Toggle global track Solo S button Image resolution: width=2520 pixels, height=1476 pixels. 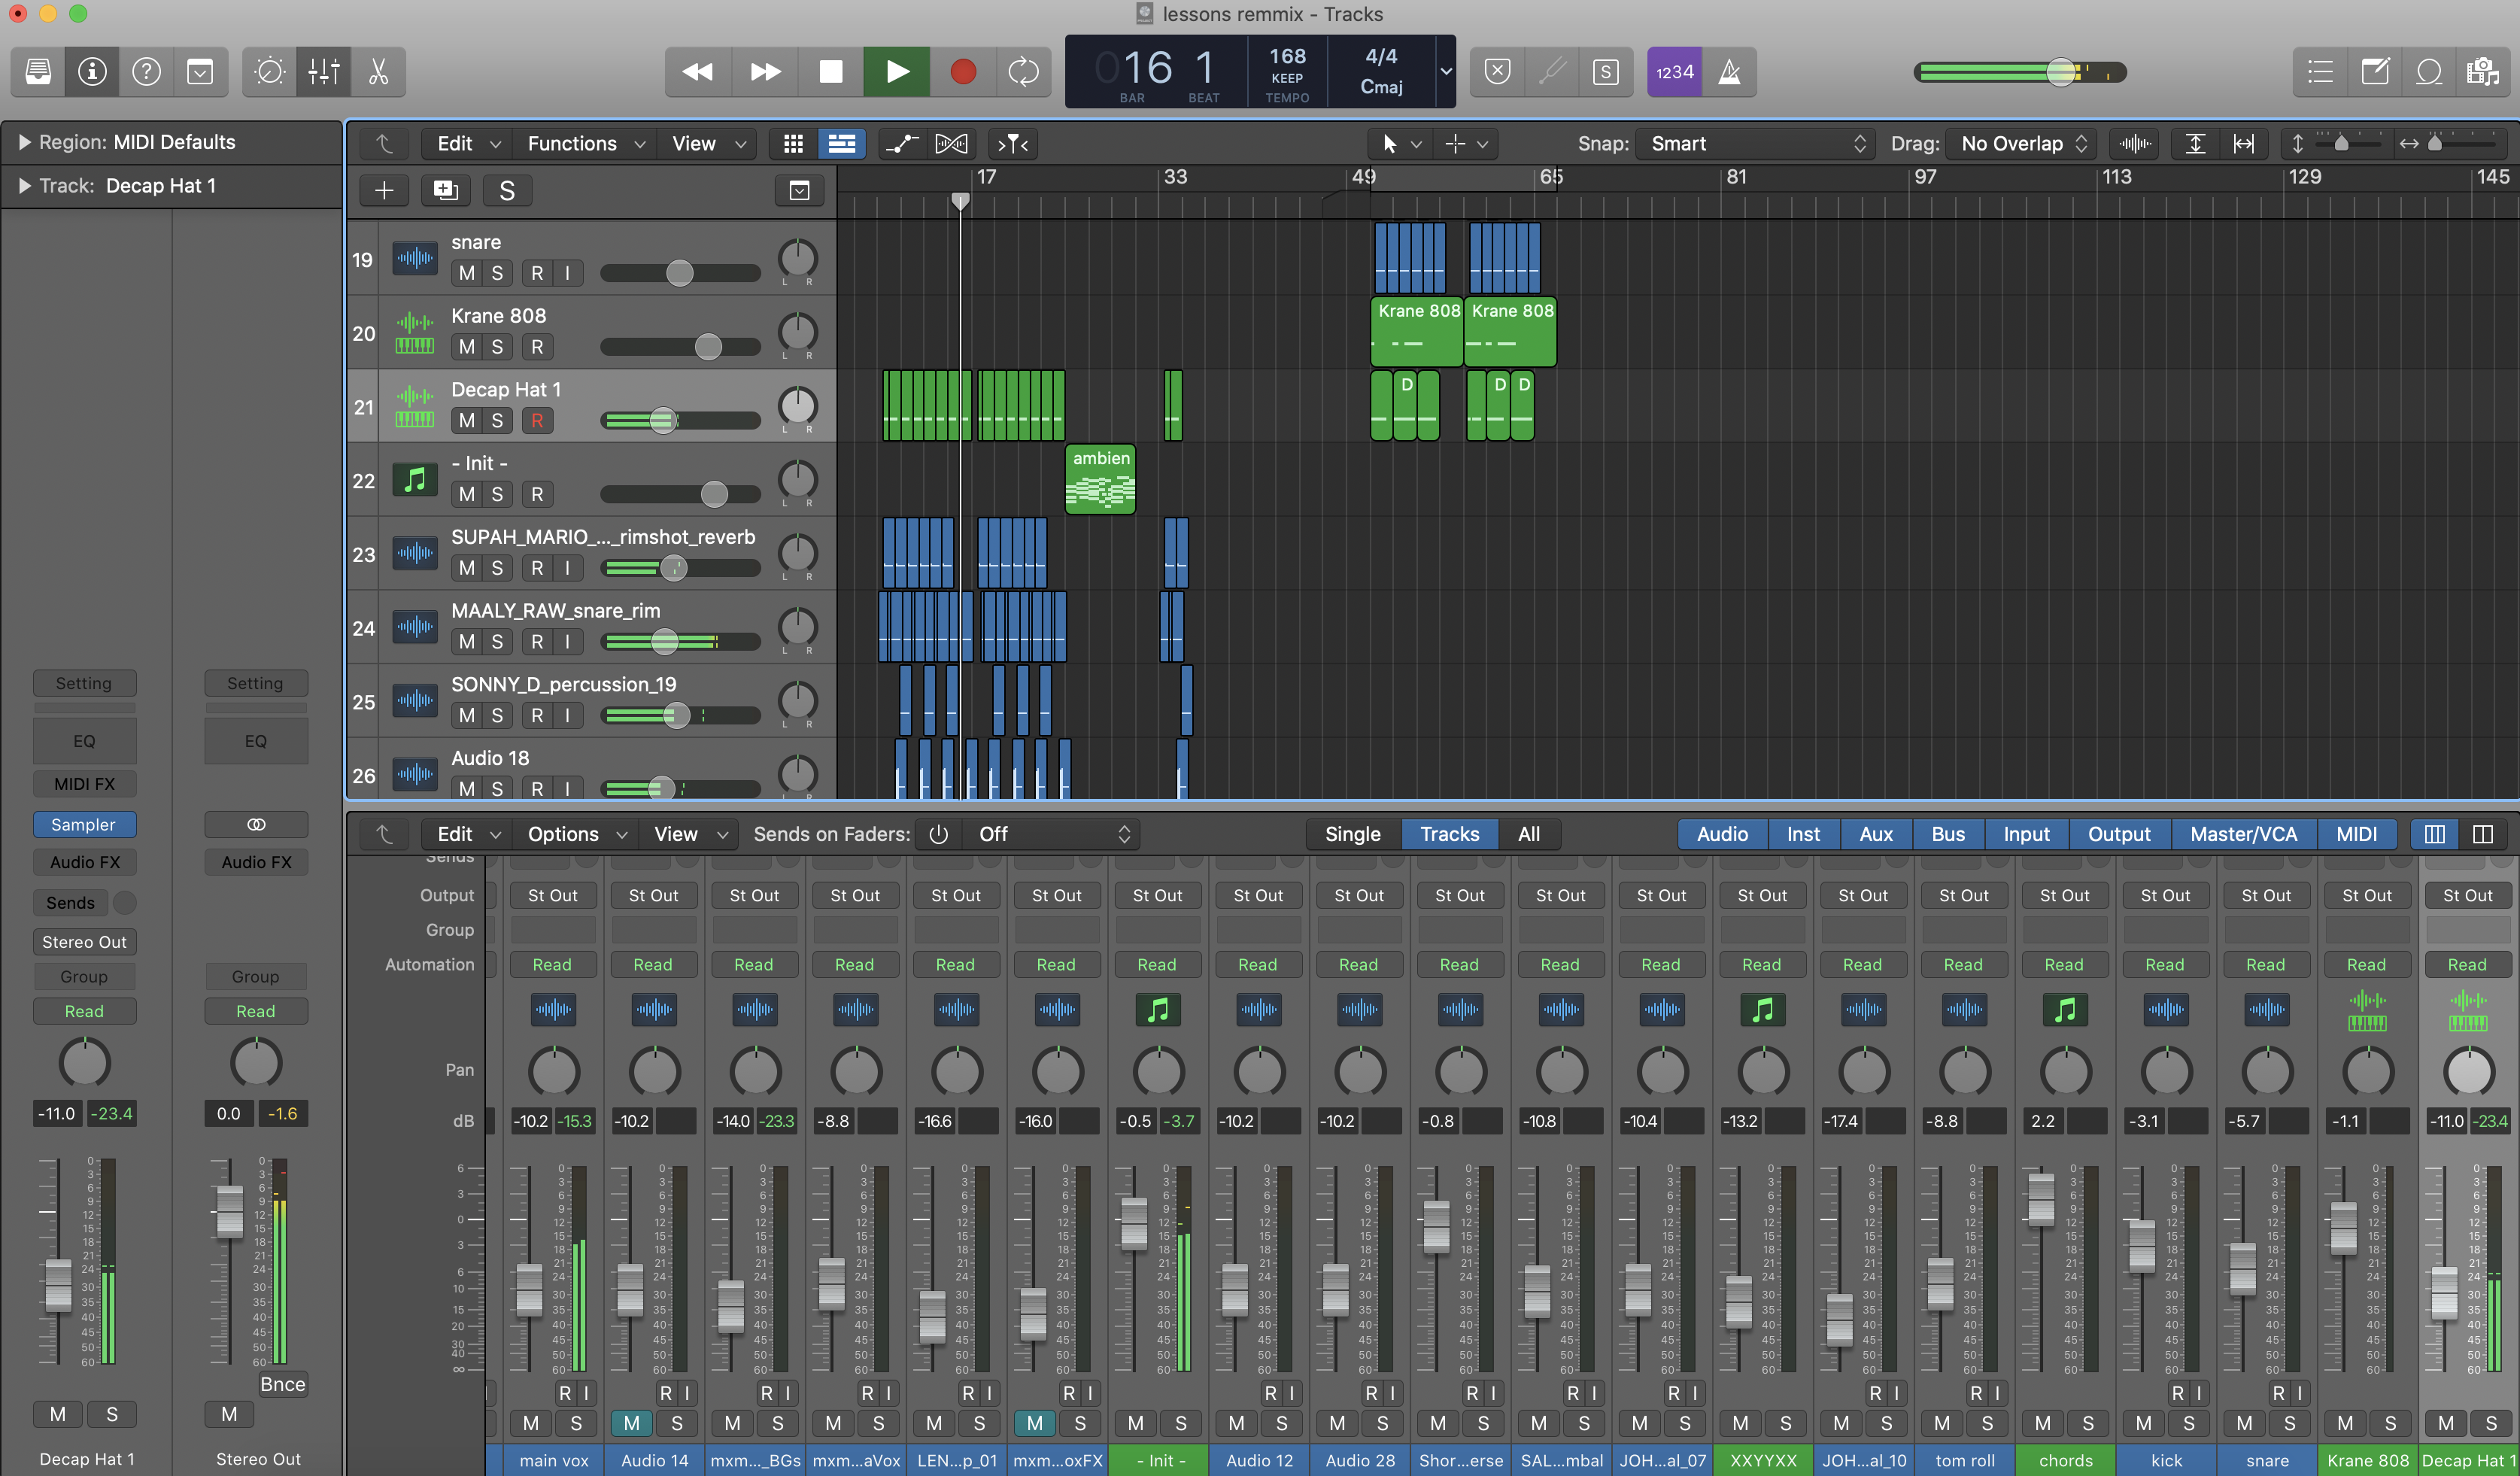507,190
